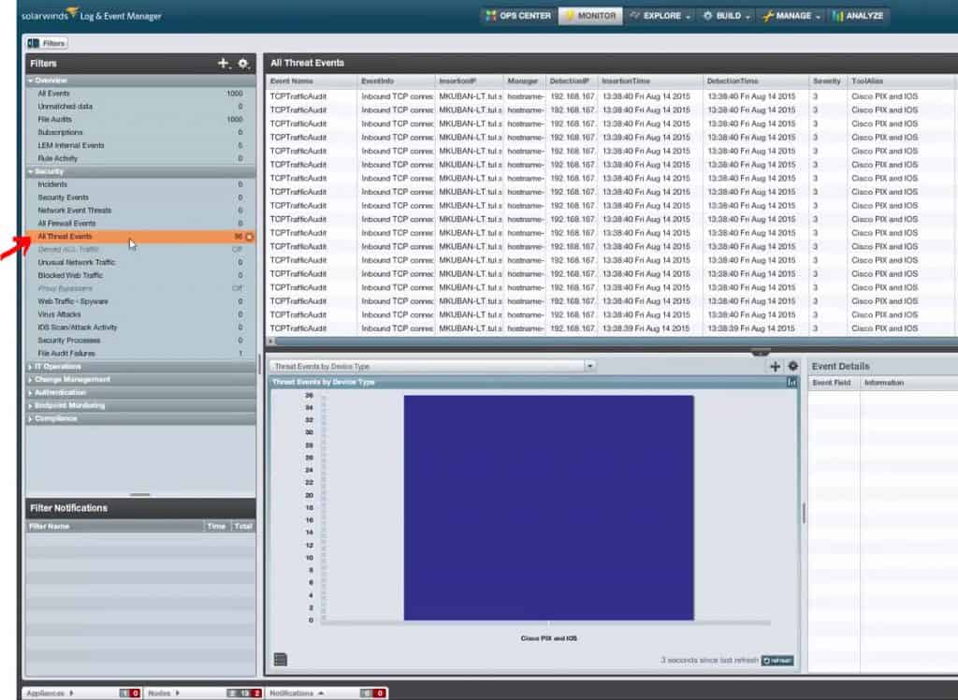This screenshot has width=958, height=700.
Task: Sort events by EventInfo column
Action: (396, 80)
